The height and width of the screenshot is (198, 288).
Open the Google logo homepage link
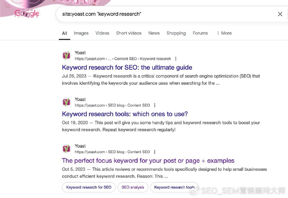tap(27, 14)
